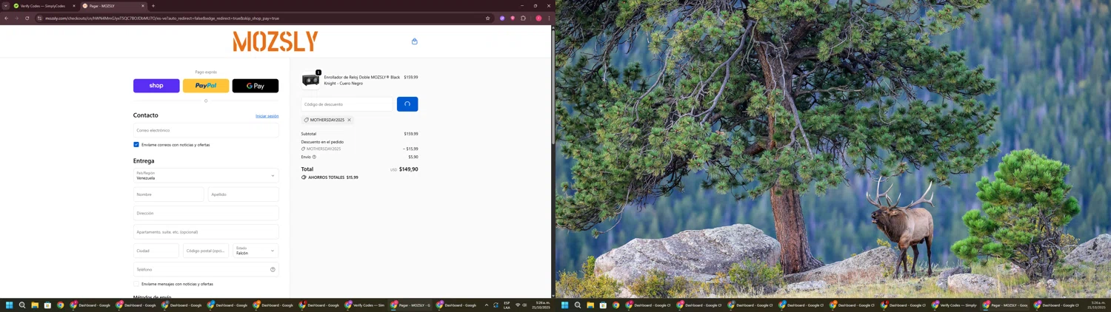Switch to Verify Codes — SimplyCodes tab
This screenshot has width=1111, height=312.
[43, 6]
